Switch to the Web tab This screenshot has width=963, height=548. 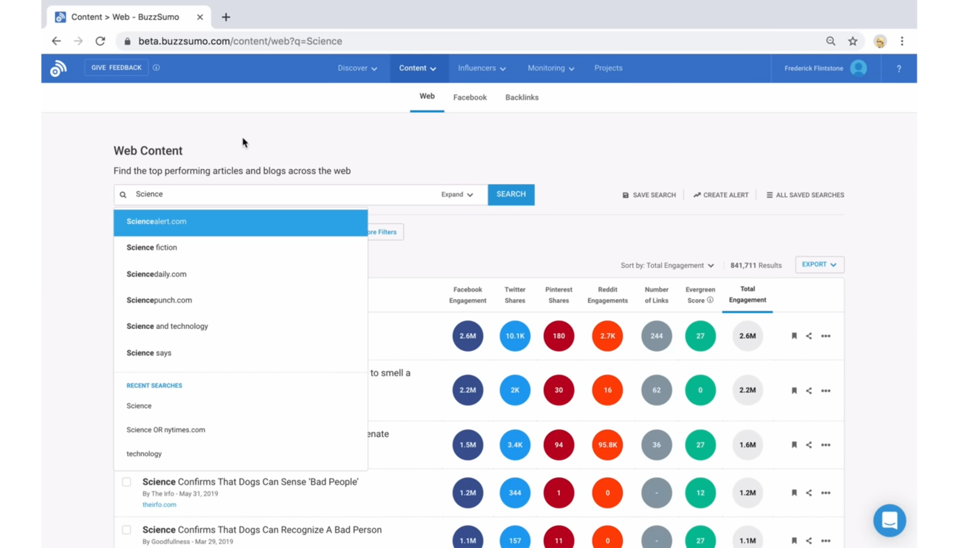[x=427, y=97]
